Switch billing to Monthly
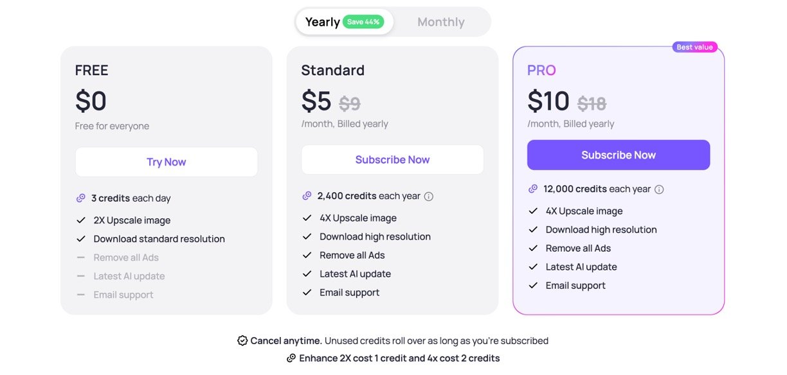The image size is (787, 375). pos(441,22)
